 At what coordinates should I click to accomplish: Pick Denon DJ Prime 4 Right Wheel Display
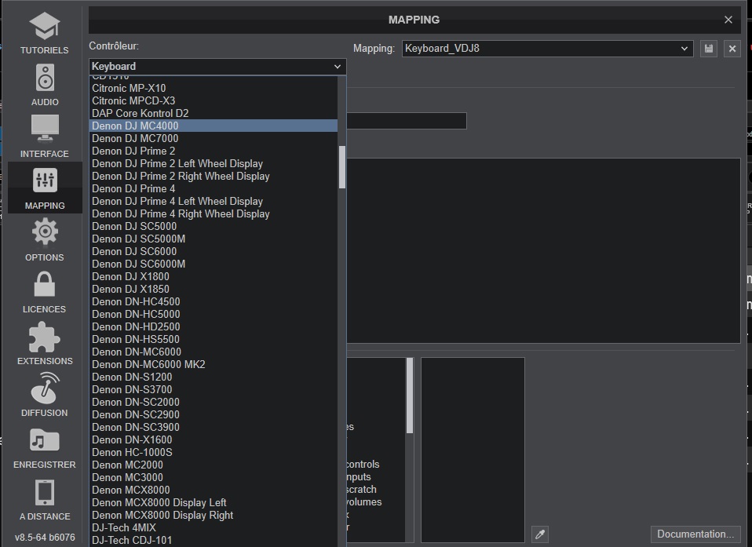(x=214, y=213)
